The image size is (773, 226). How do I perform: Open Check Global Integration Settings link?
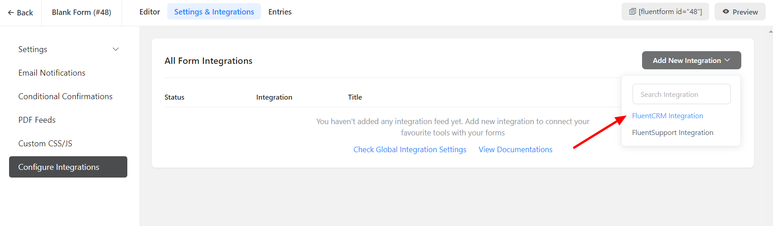[x=410, y=149]
